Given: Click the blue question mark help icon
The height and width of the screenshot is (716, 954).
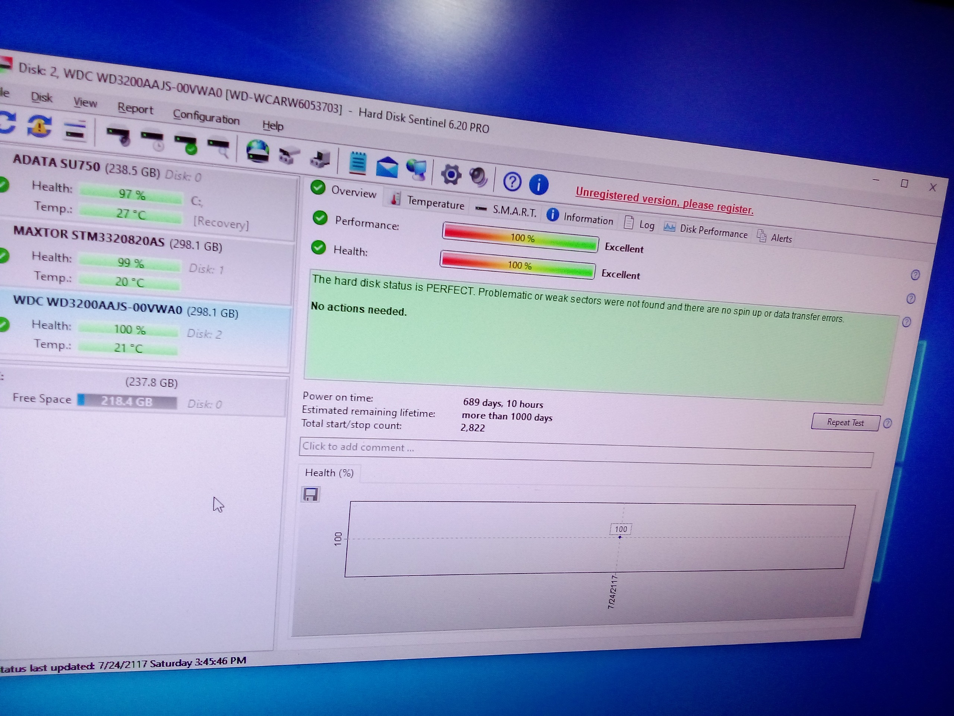Looking at the screenshot, I should 512,182.
